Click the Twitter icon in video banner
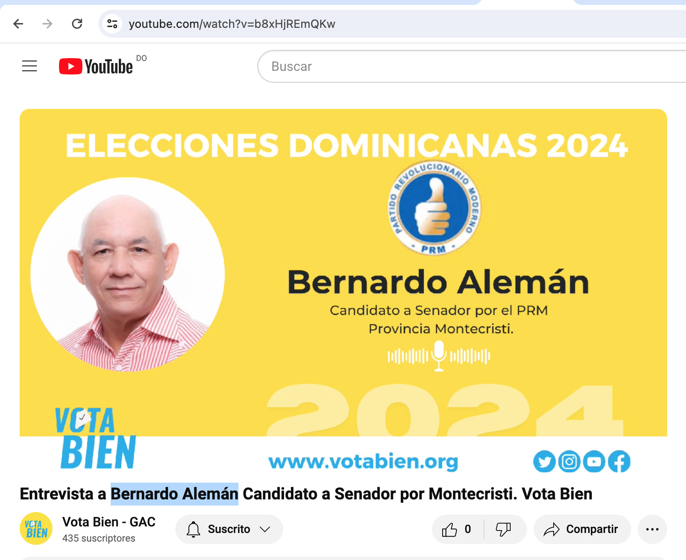686x560 pixels. (x=544, y=462)
